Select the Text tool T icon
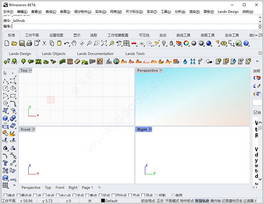264x204 pixels. tap(5, 163)
